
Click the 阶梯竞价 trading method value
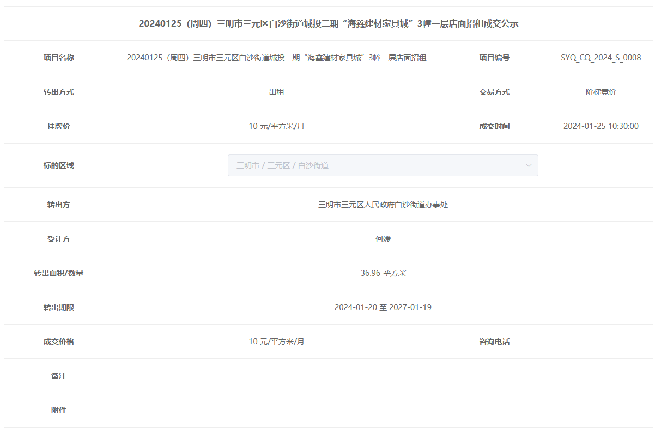click(x=601, y=92)
